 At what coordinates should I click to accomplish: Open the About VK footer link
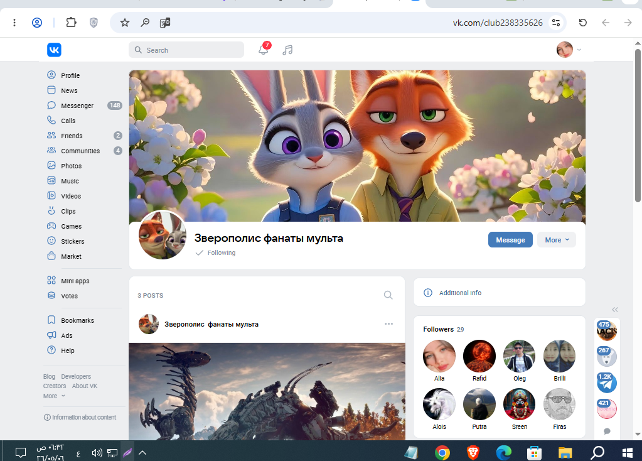(x=85, y=386)
